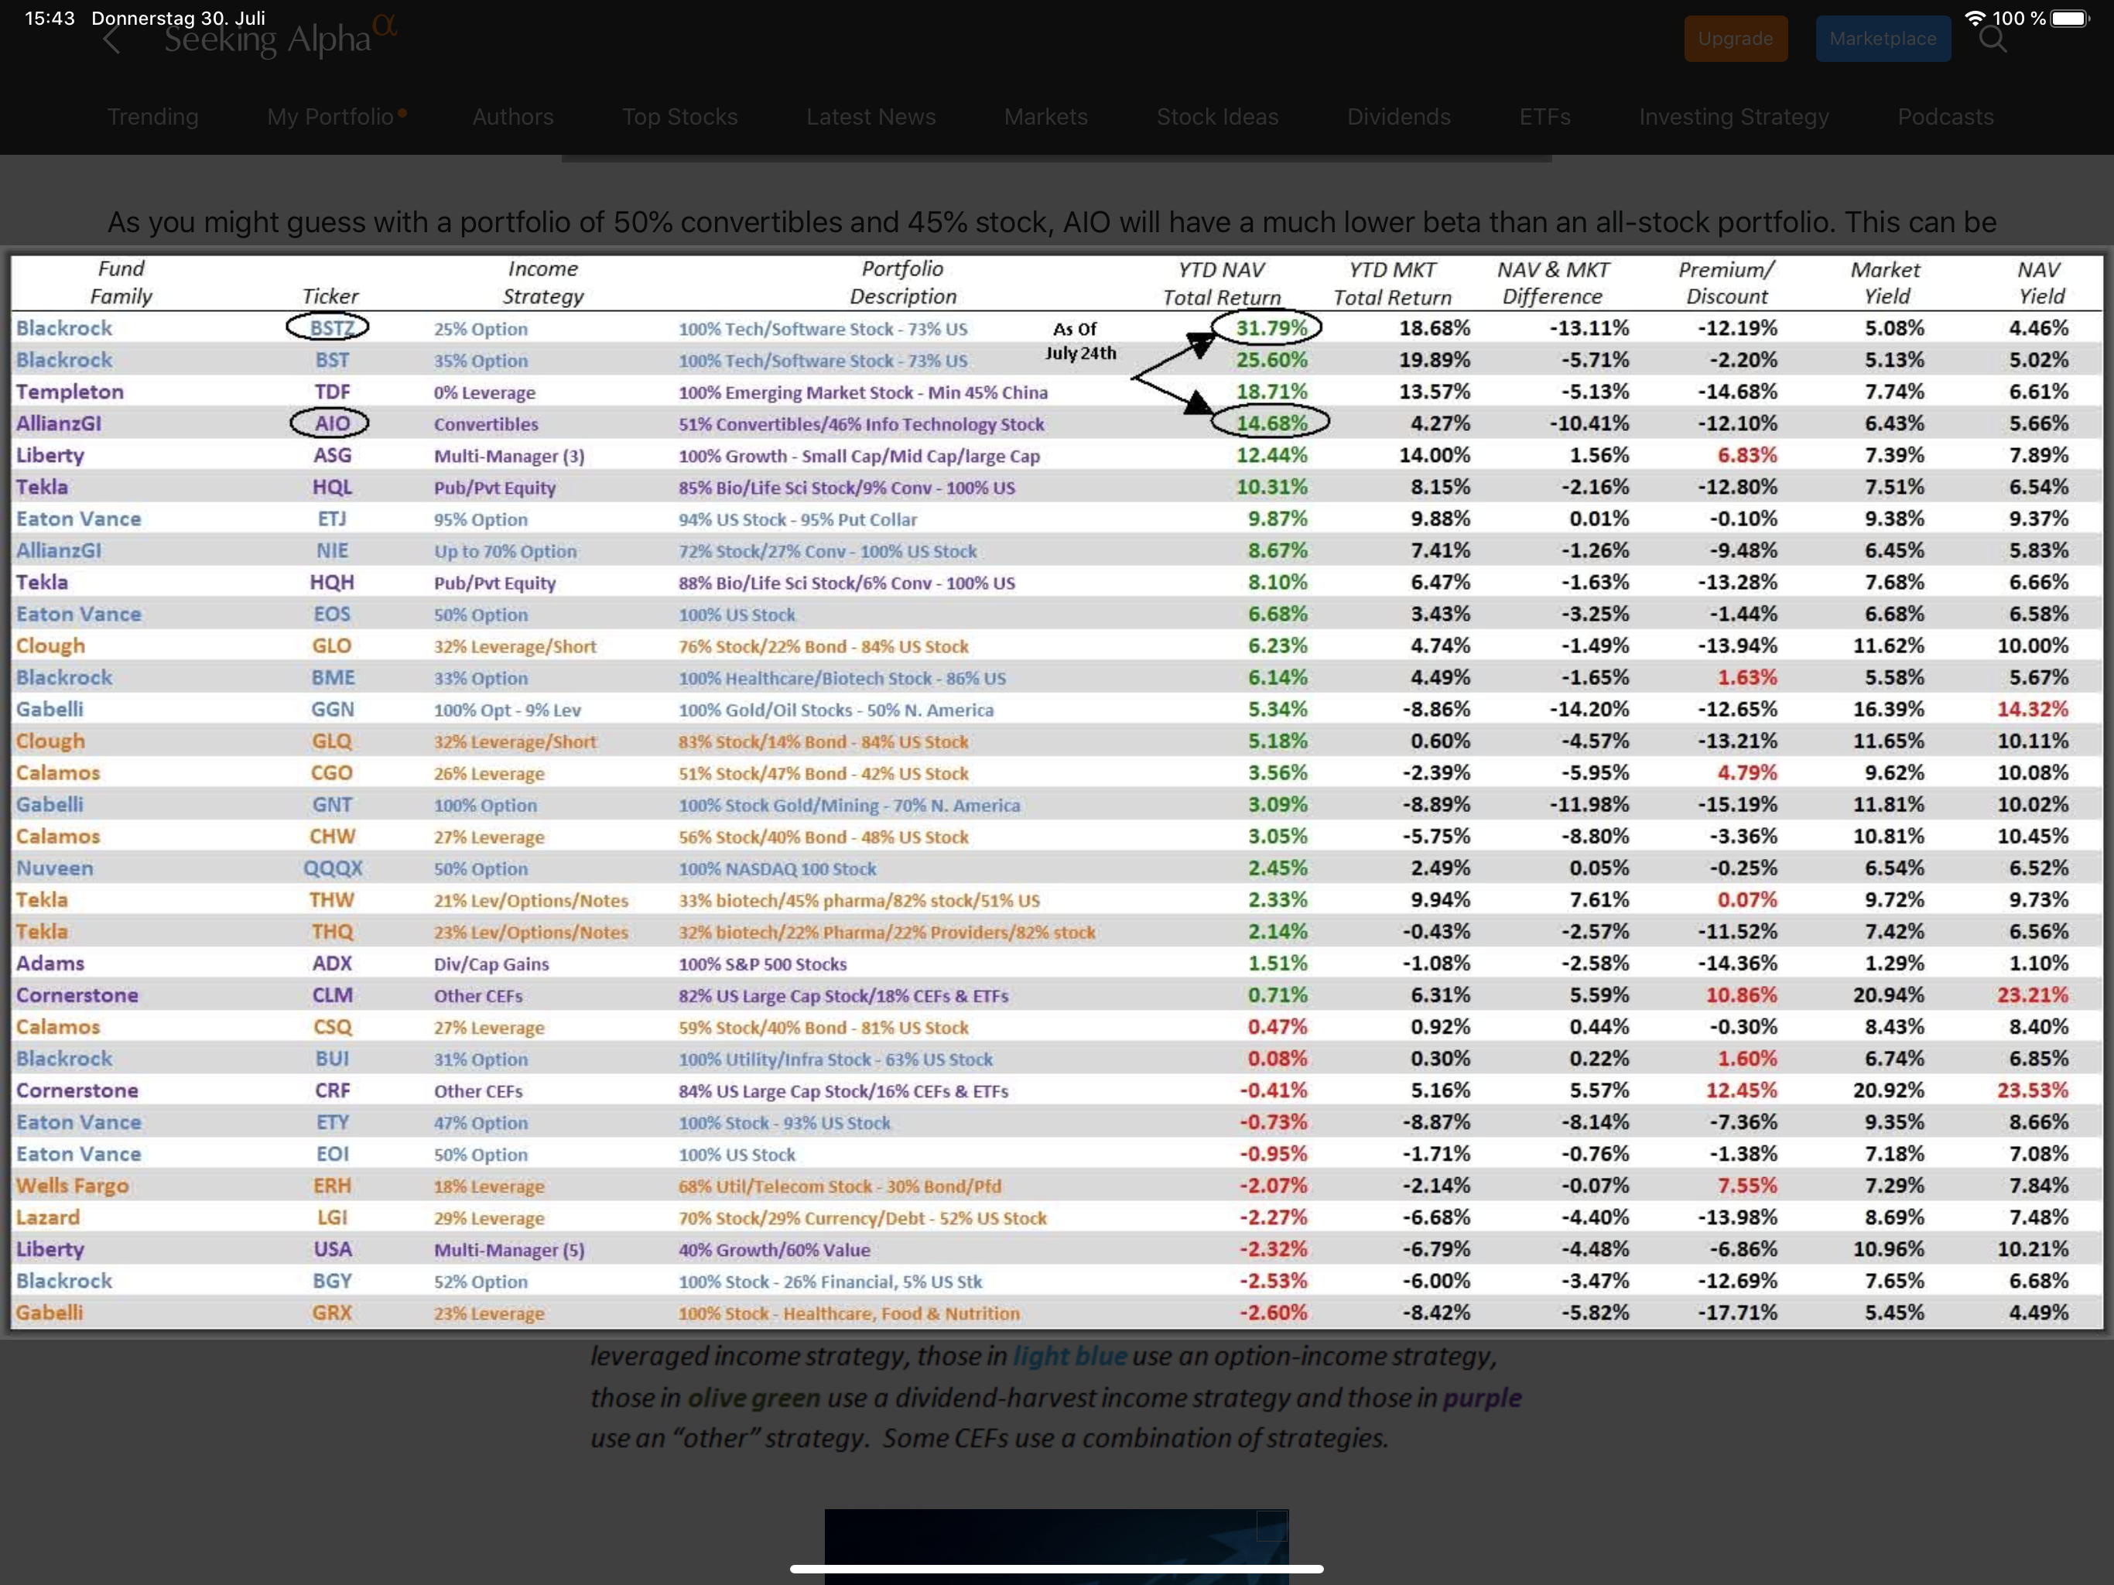This screenshot has width=2114, height=1585.
Task: Tap the back arrow icon
Action: [x=112, y=40]
